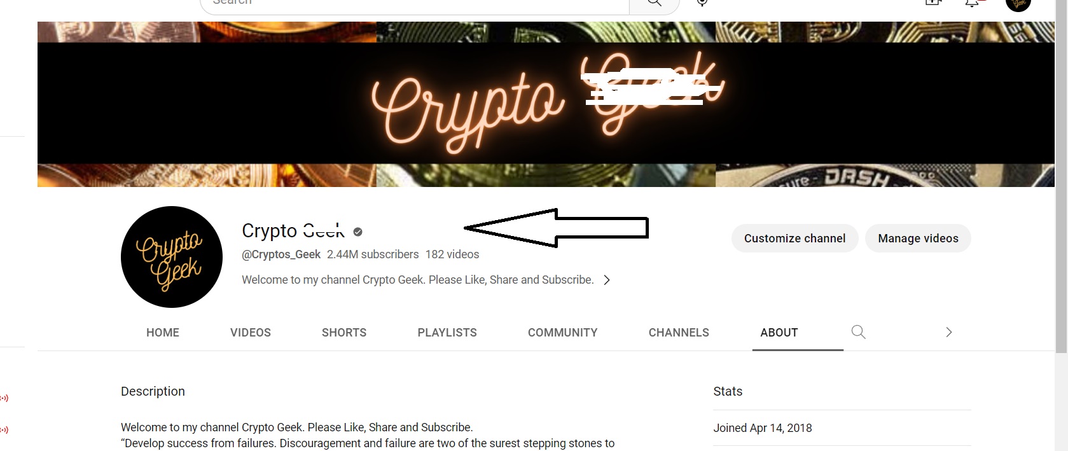1068x451 pixels.
Task: Open the notifications bell
Action: [x=973, y=3]
